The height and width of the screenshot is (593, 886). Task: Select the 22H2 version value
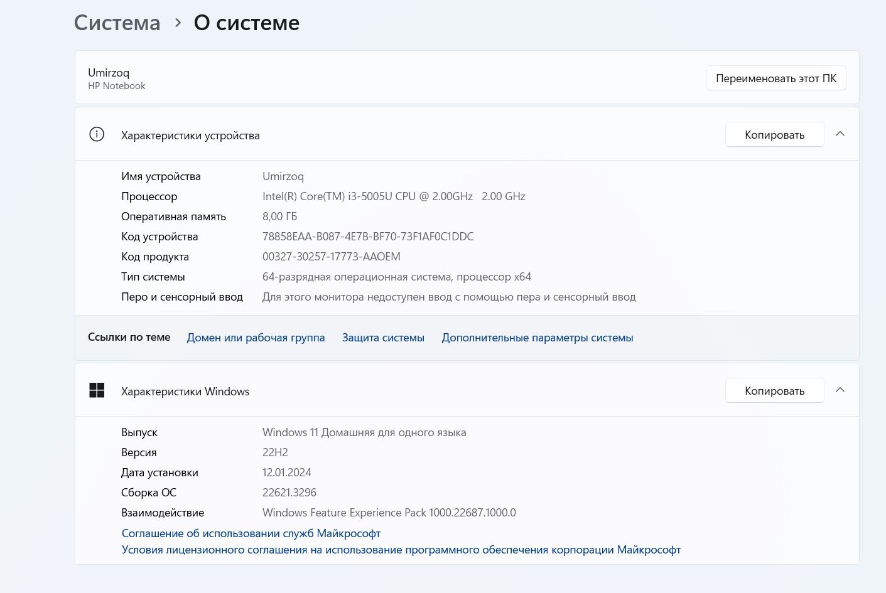275,452
